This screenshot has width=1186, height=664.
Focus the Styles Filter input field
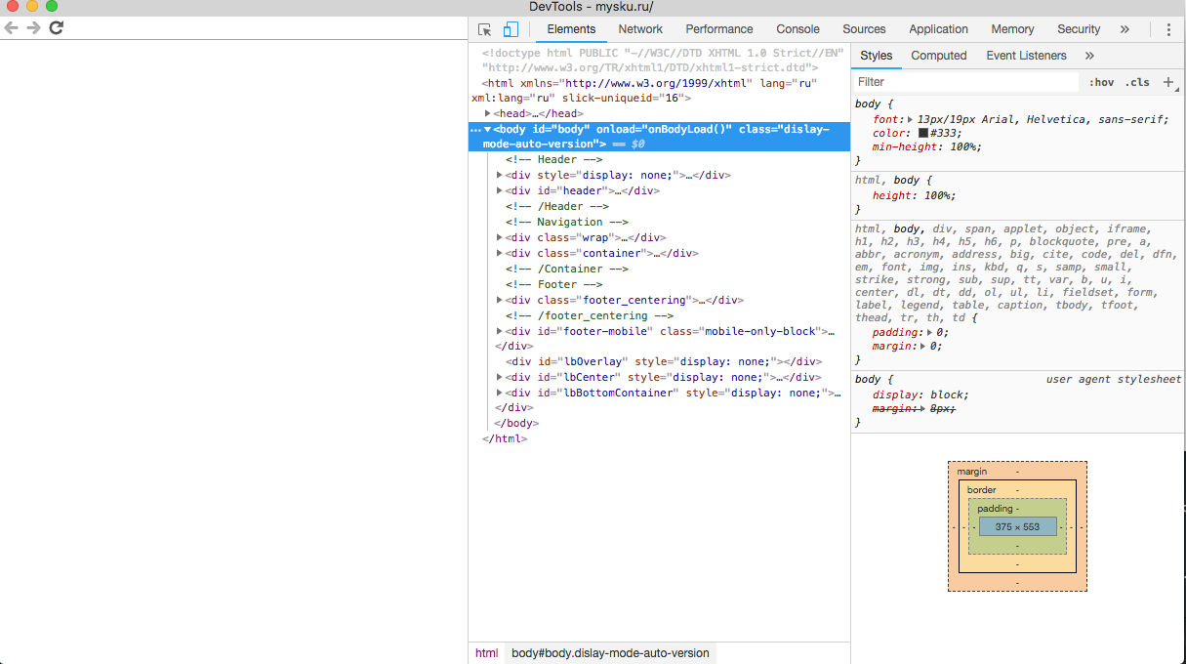pos(966,82)
